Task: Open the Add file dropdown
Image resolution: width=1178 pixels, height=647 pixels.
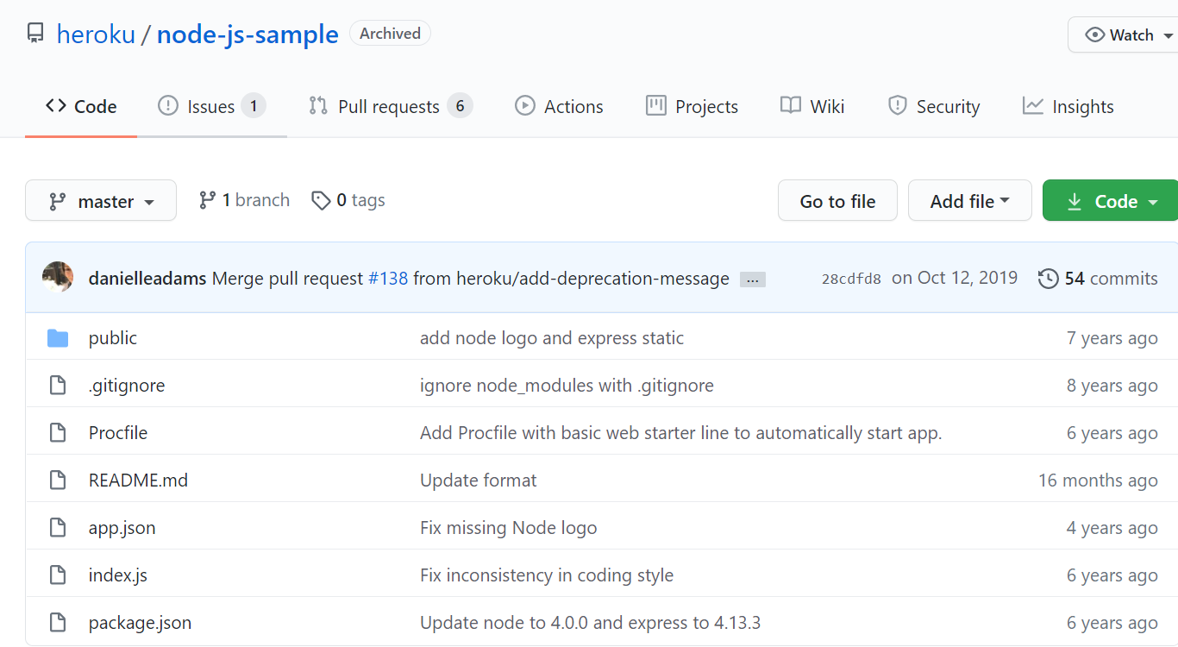Action: [x=970, y=201]
